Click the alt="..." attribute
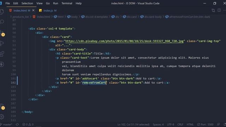 pos(63,45)
